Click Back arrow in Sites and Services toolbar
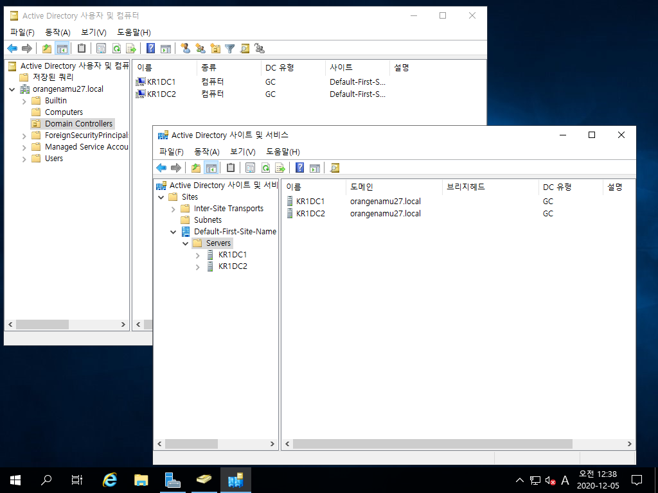Viewport: 658px width, 493px height. pos(161,168)
